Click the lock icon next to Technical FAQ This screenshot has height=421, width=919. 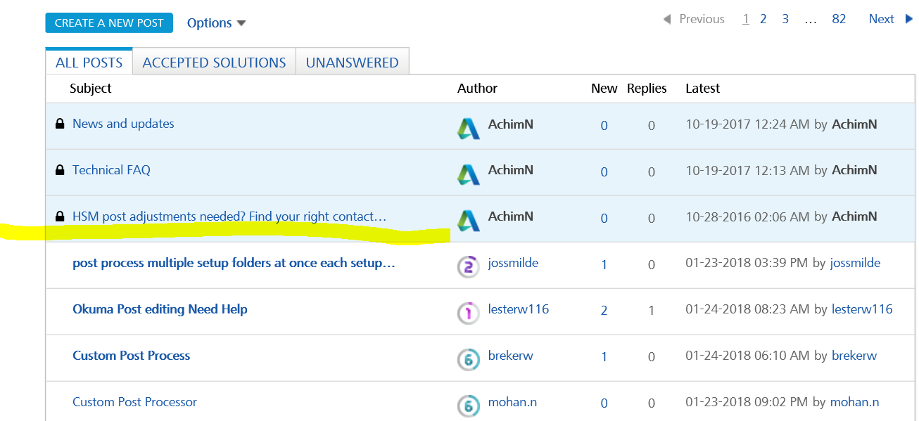click(x=60, y=170)
